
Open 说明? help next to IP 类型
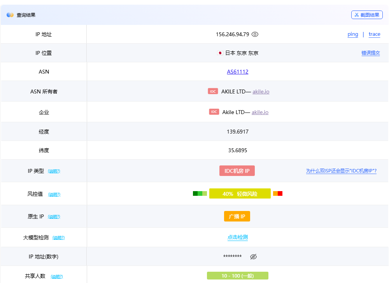54,171
